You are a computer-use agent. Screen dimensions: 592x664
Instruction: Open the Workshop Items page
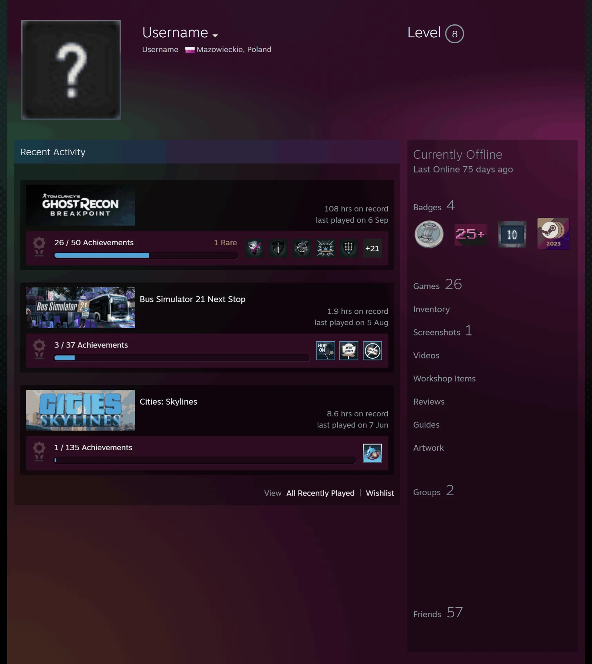coord(444,378)
